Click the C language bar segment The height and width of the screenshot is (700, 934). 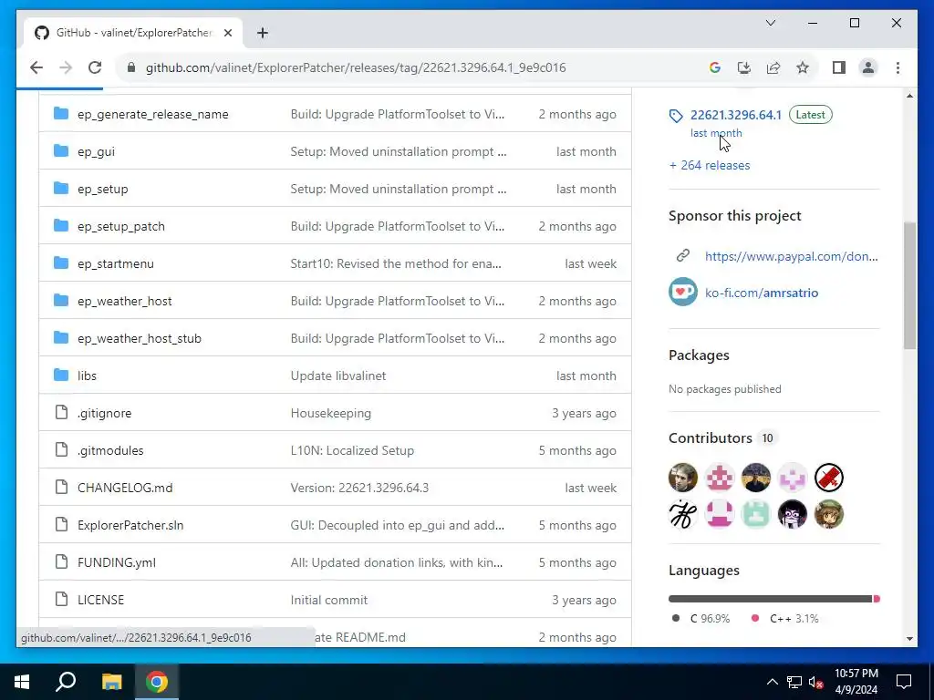[770, 599]
